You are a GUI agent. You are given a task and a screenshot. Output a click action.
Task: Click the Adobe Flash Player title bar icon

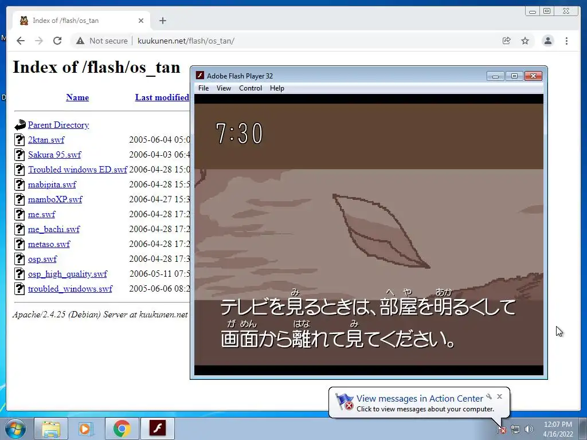click(x=200, y=76)
